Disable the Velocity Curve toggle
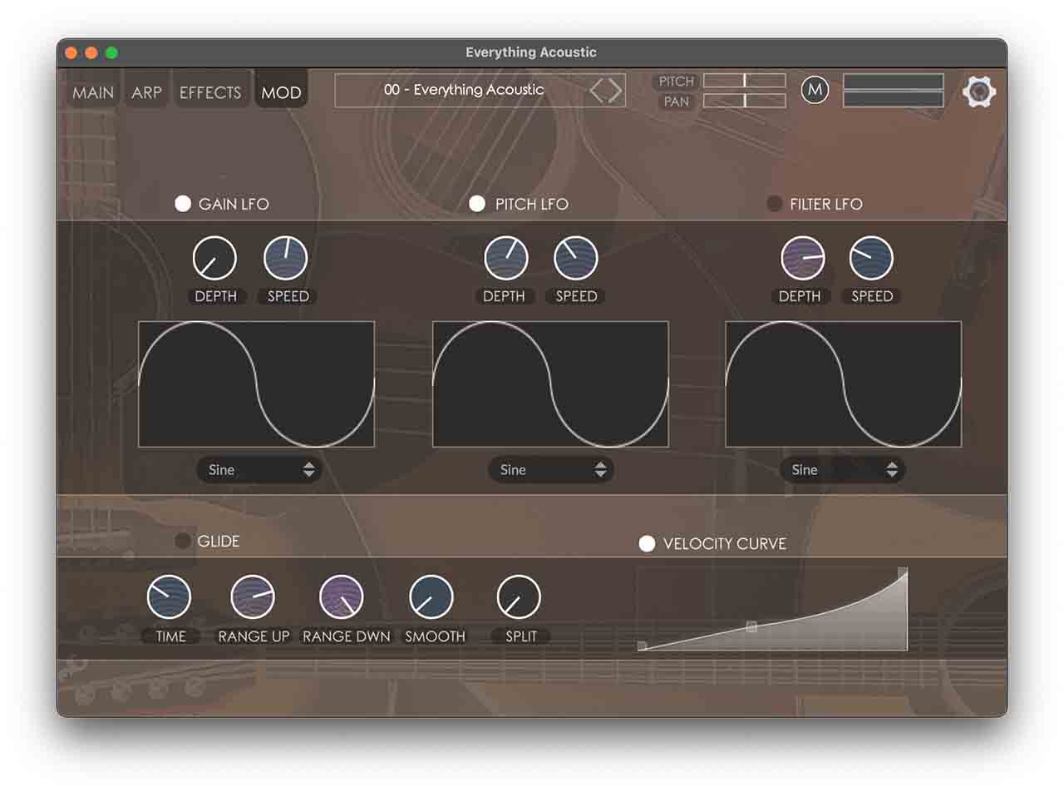1064x792 pixels. [647, 544]
